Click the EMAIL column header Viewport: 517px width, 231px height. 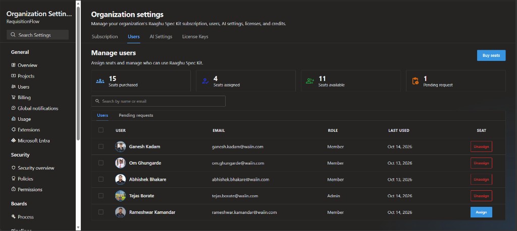(219, 130)
